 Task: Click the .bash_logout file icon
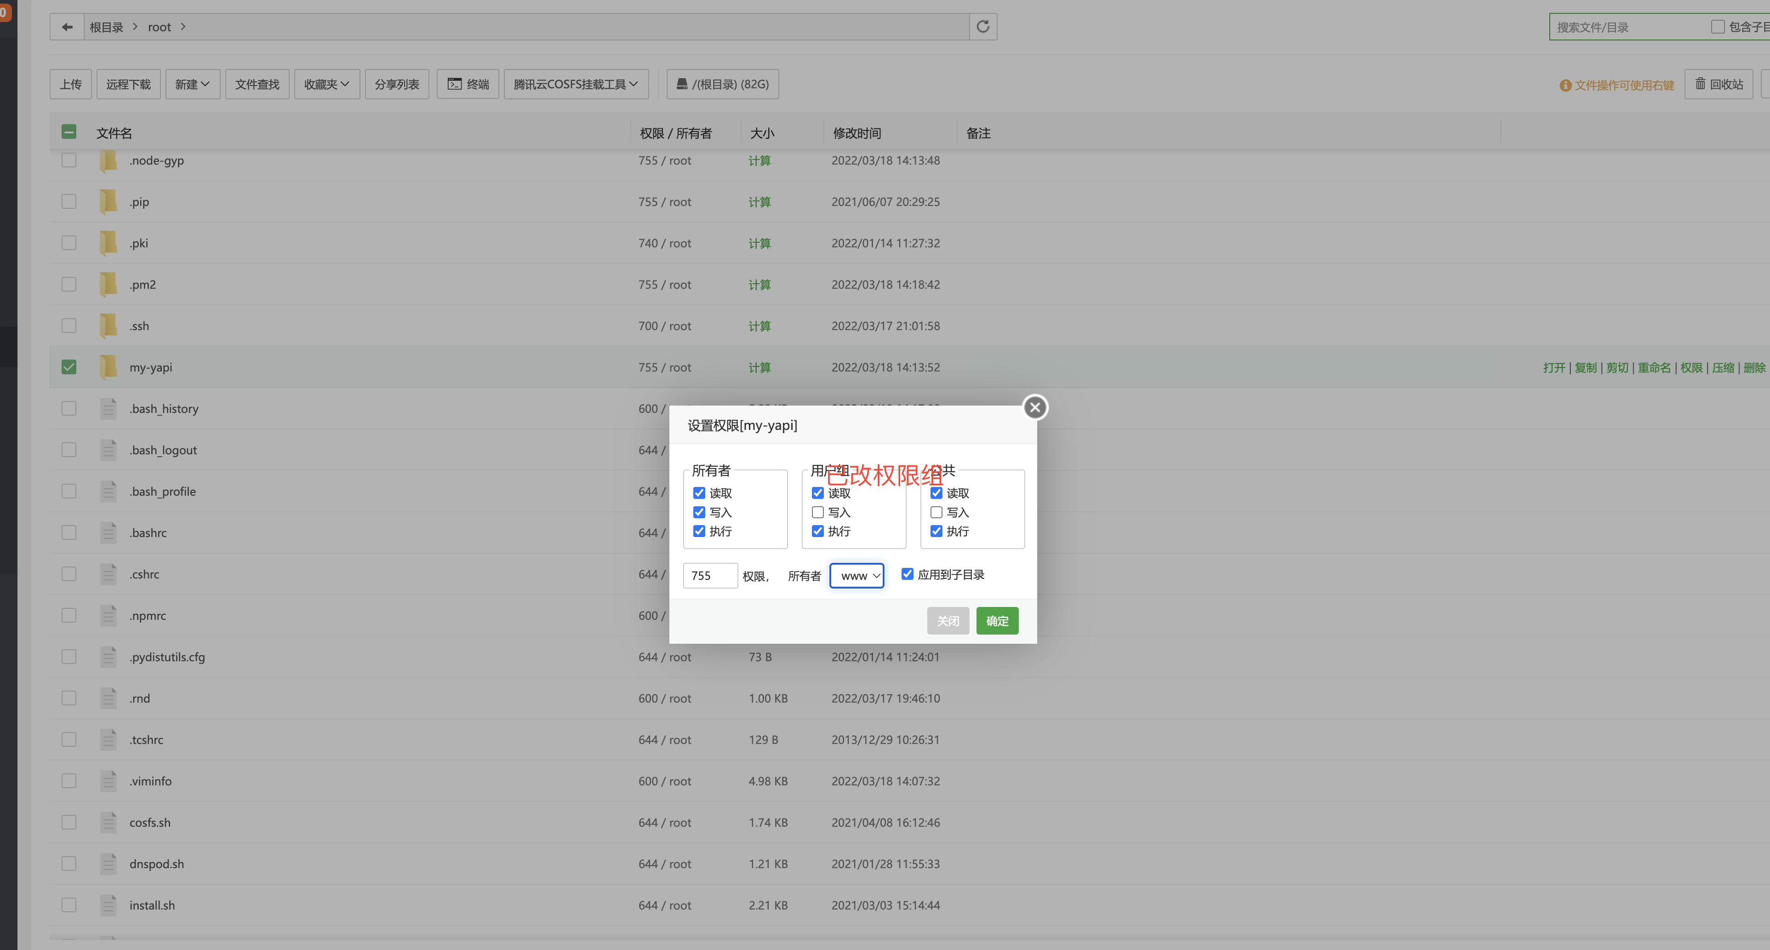pos(108,450)
